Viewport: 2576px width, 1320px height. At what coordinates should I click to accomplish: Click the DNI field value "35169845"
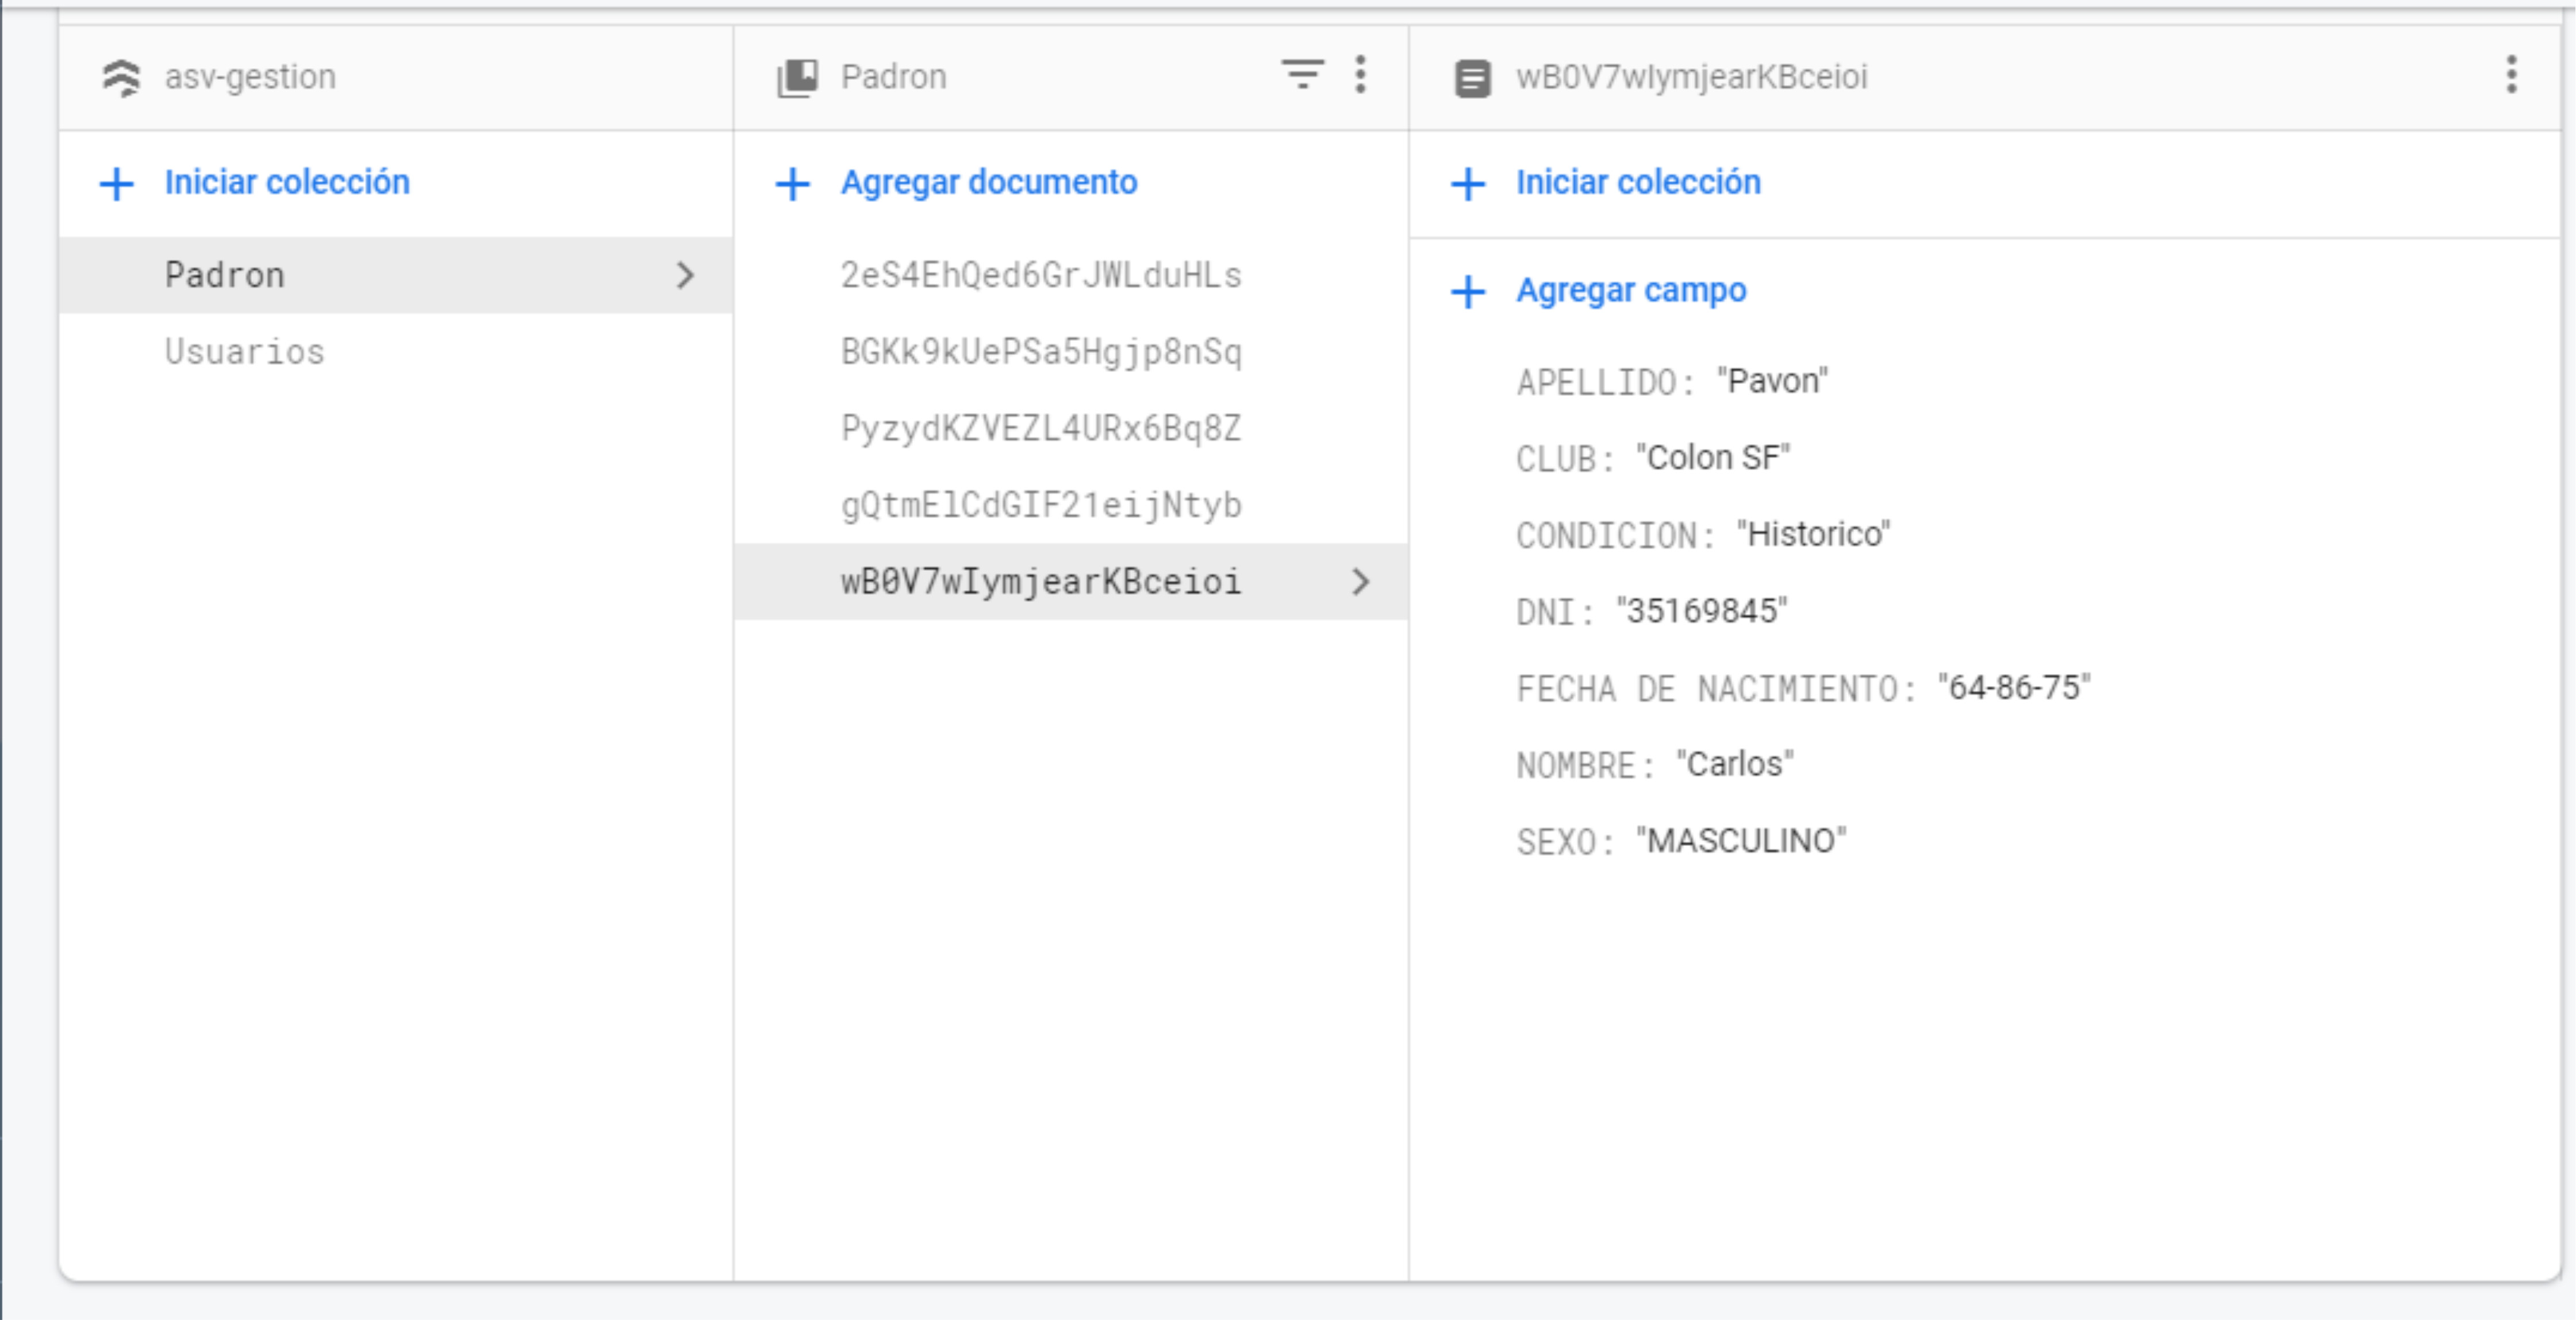tap(1701, 611)
